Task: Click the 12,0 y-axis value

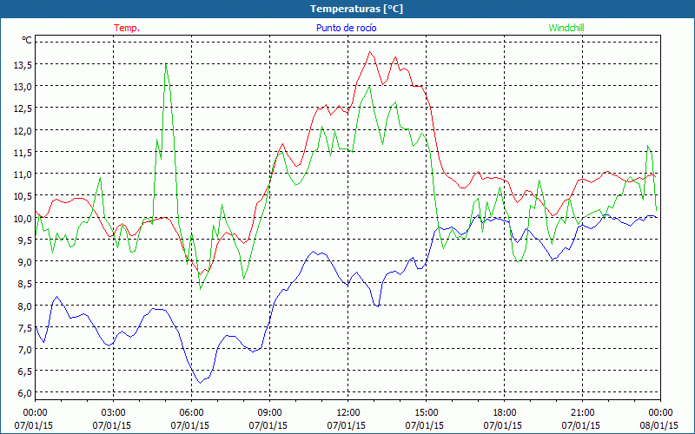Action: coord(21,130)
